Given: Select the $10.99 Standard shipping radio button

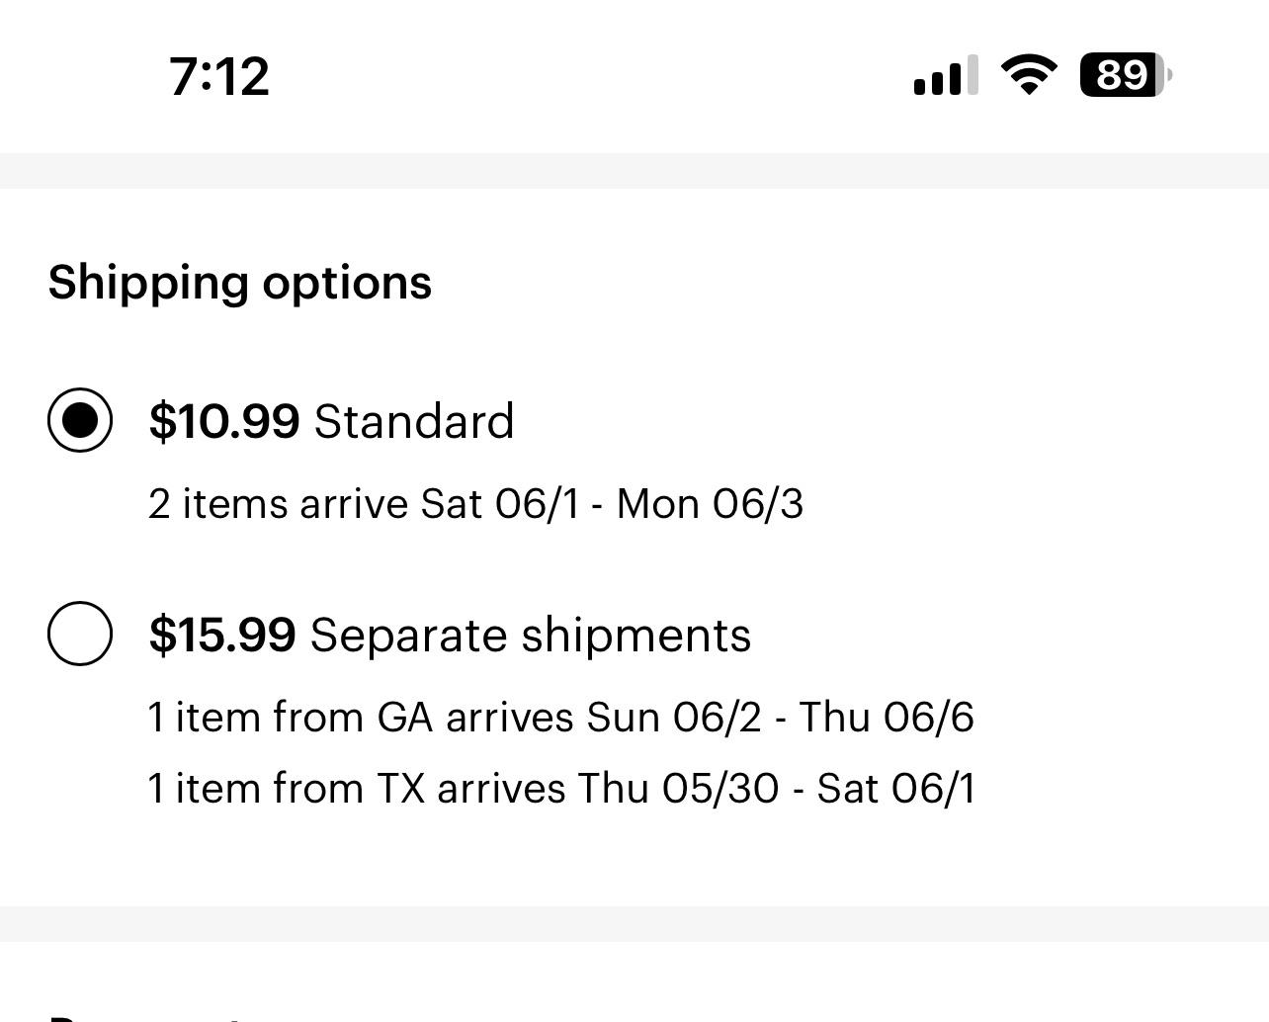Looking at the screenshot, I should [x=80, y=420].
